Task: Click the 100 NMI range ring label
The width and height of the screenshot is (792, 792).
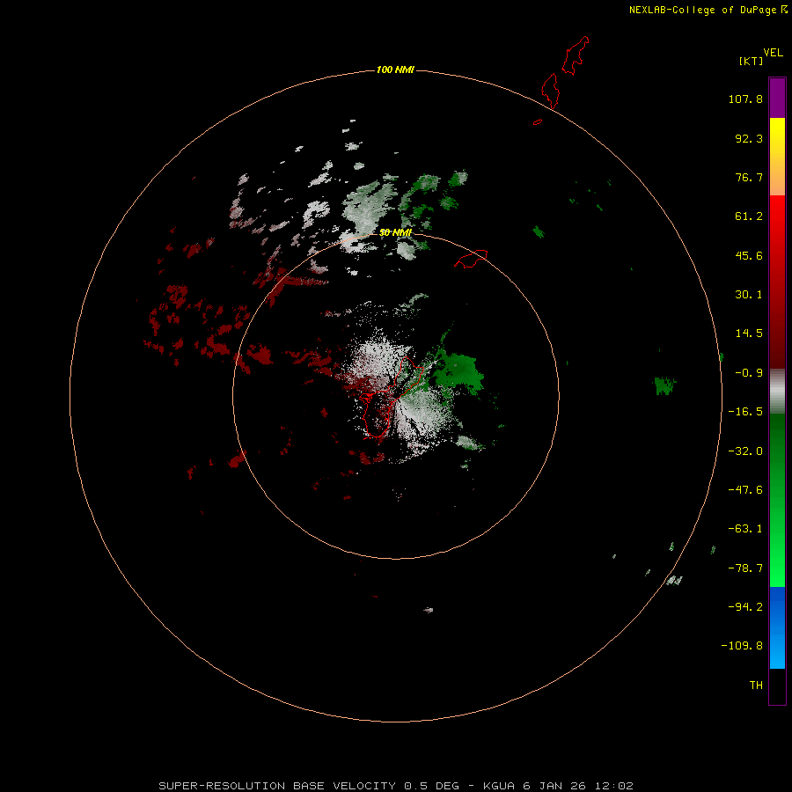Action: pos(395,70)
